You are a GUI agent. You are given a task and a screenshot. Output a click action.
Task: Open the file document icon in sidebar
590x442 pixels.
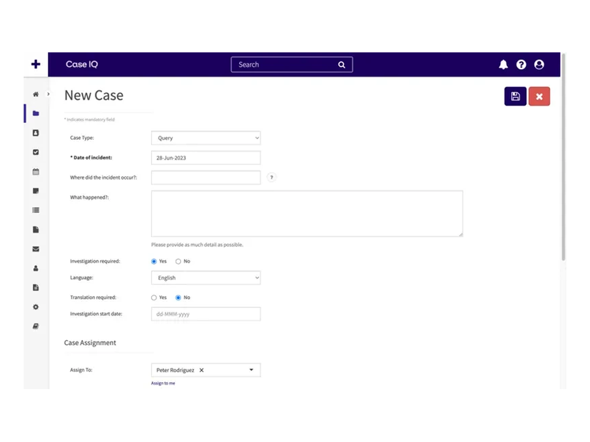(36, 230)
